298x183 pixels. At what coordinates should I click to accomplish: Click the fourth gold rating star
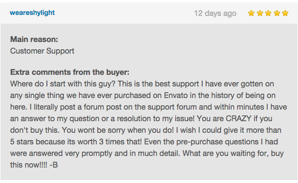pyautogui.click(x=277, y=13)
